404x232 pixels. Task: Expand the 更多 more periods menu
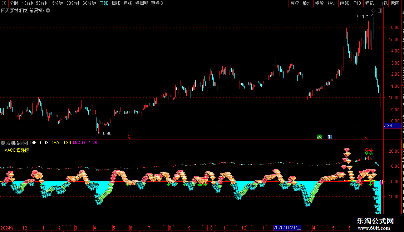157,3
